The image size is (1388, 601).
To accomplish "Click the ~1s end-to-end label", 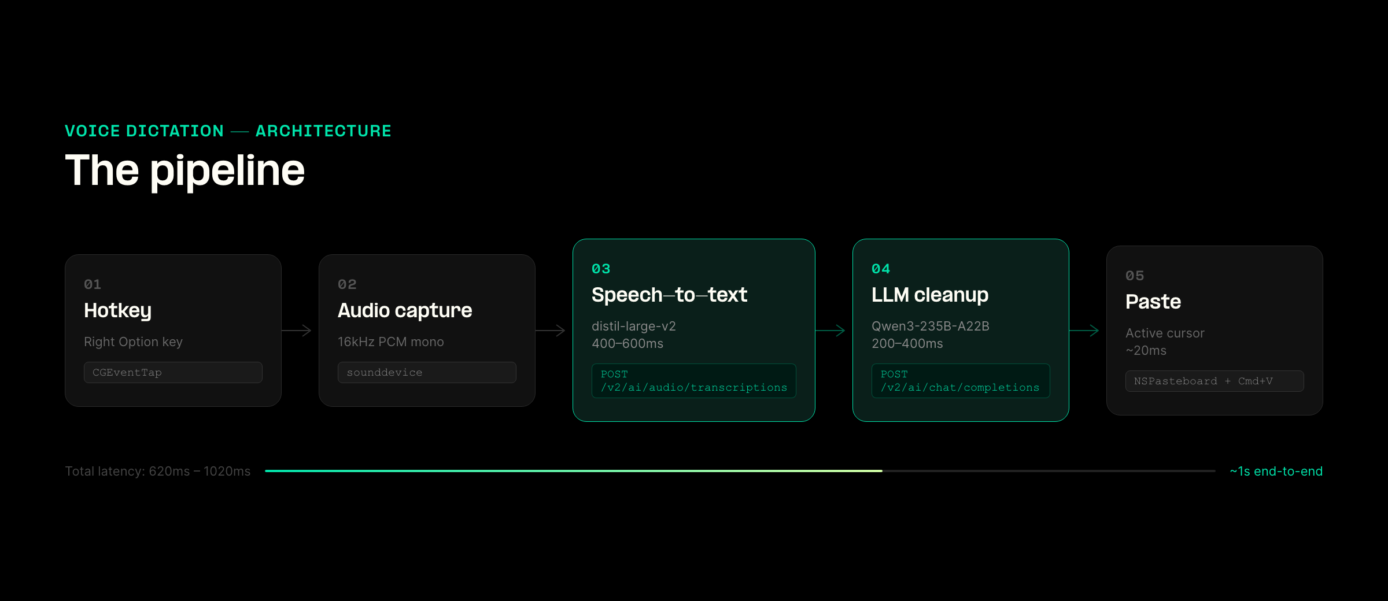I will pos(1275,471).
